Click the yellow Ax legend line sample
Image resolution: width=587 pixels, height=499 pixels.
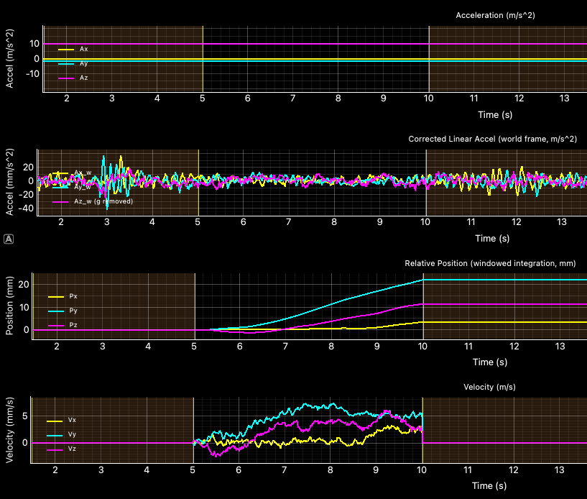tap(65, 49)
